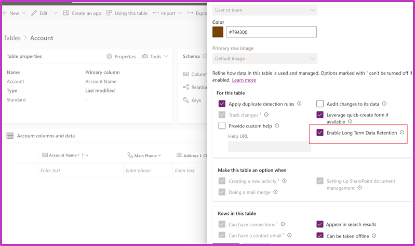Show info for Audit changes to its data
The image size is (415, 246).
tap(384, 103)
